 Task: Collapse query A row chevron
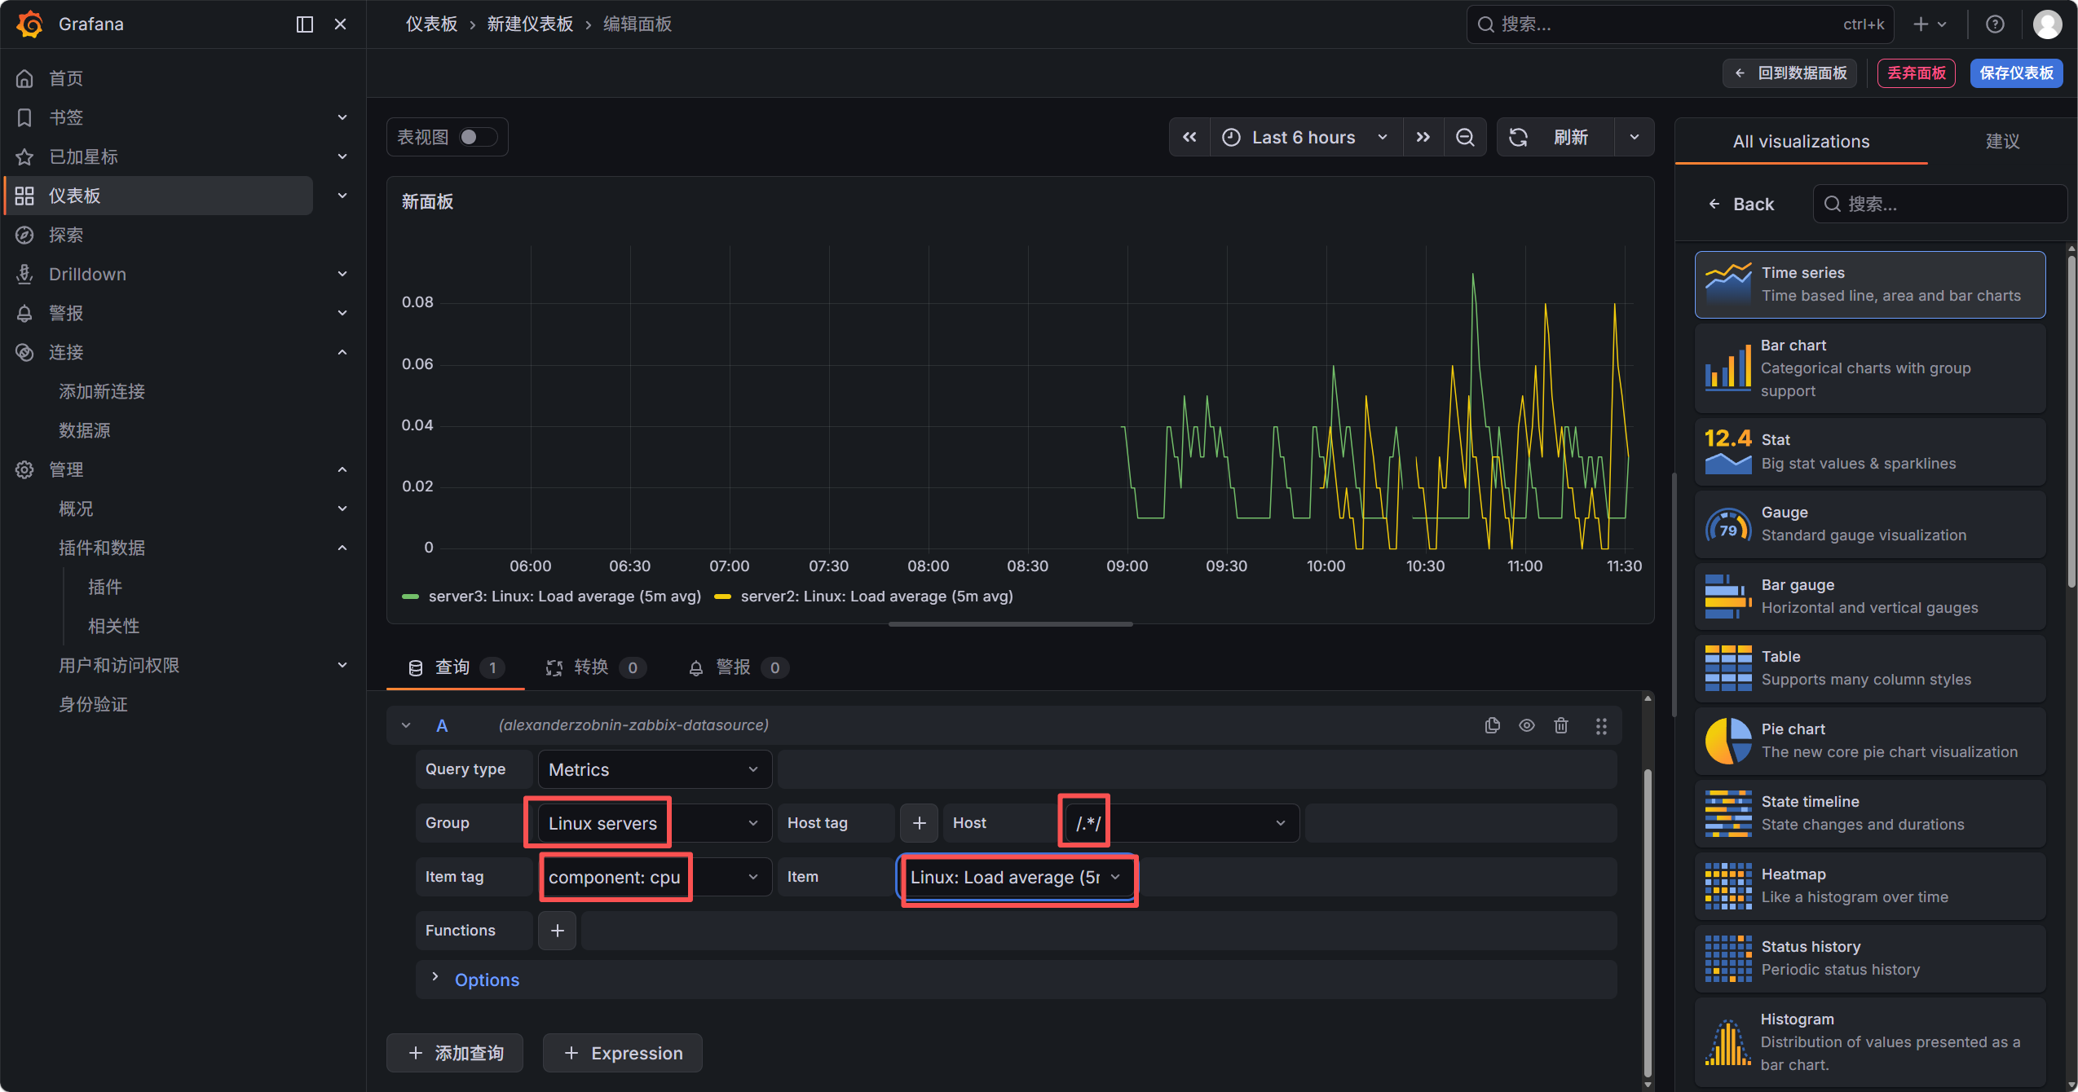pyautogui.click(x=406, y=725)
